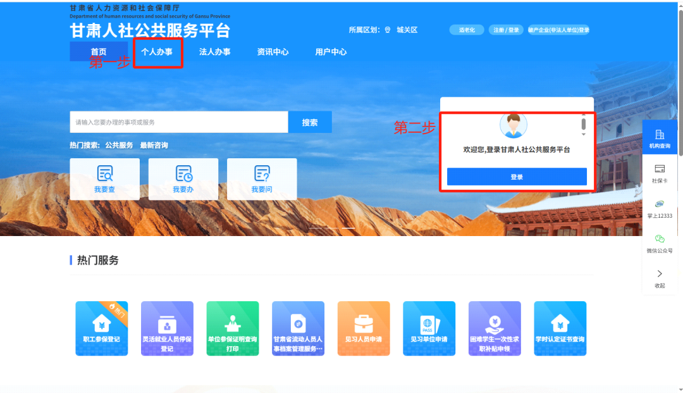Click the 公共服务 hot search link
Screen dimensions: 683x393
tap(119, 145)
